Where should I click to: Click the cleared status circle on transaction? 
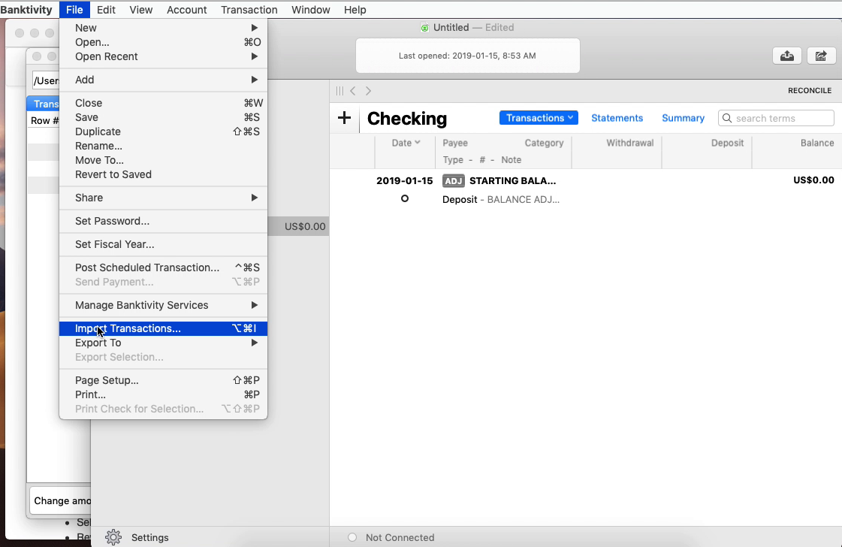[x=405, y=199]
